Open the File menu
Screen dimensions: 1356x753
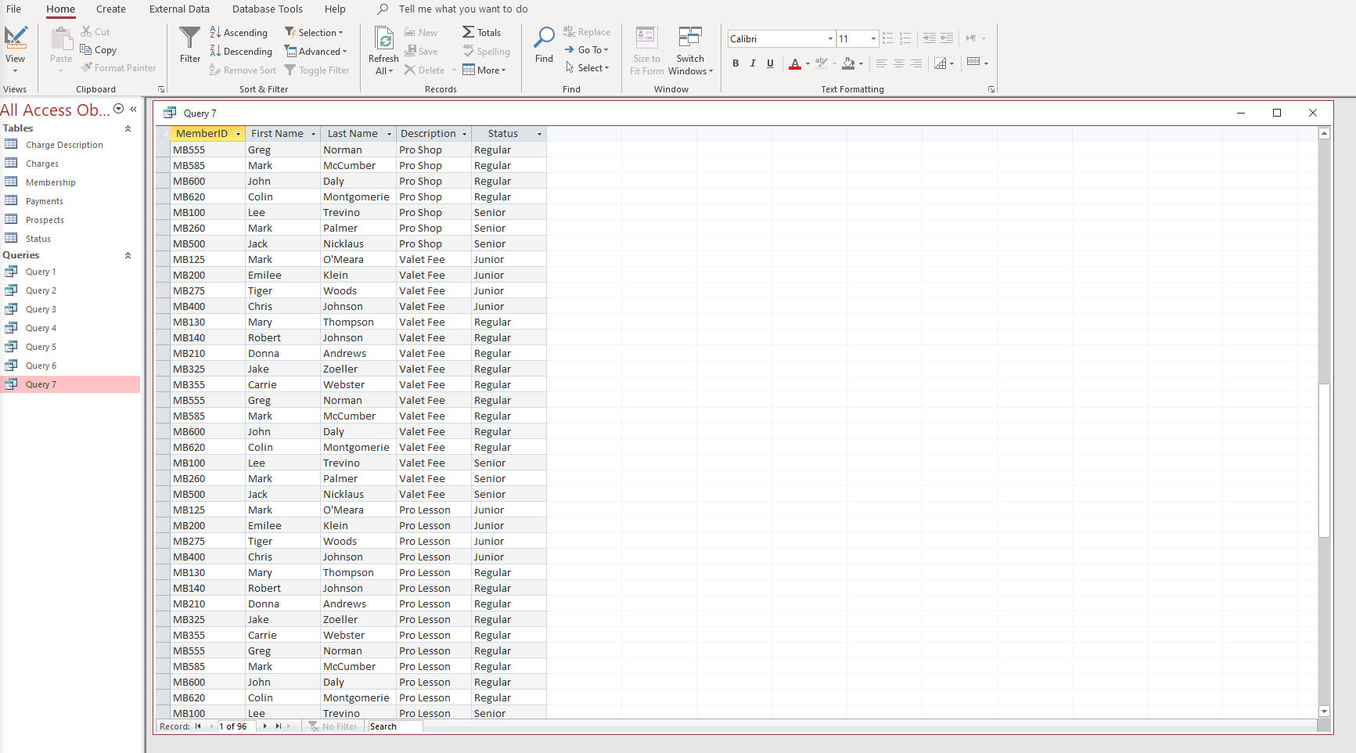coord(14,9)
